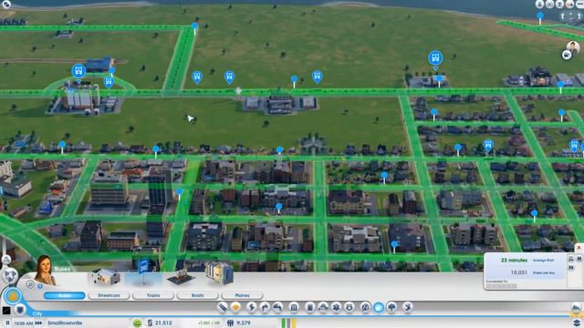
Task: Select the bus terminal building thumbnail
Action: pyautogui.click(x=219, y=273)
